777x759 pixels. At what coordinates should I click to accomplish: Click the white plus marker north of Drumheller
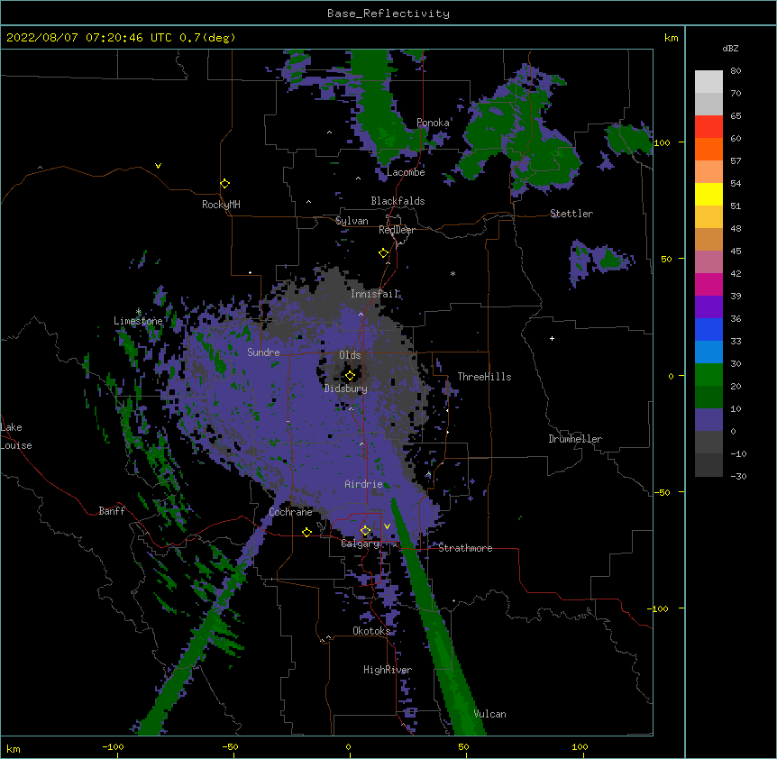click(x=552, y=338)
